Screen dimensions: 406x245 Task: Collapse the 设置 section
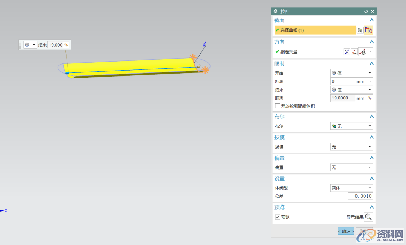(371, 179)
